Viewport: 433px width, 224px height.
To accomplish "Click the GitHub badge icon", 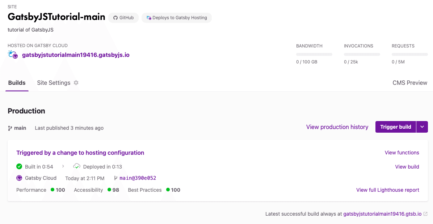I will 115,18.
